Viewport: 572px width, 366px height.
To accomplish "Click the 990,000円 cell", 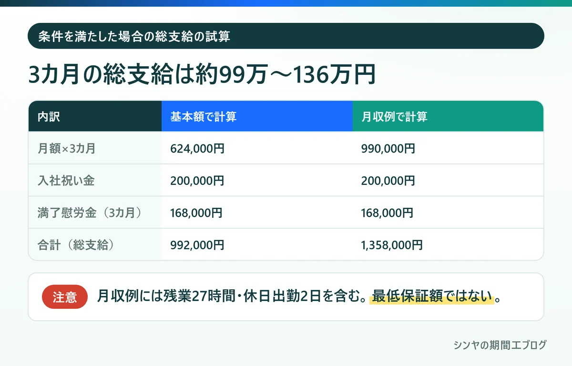I will 388,148.
